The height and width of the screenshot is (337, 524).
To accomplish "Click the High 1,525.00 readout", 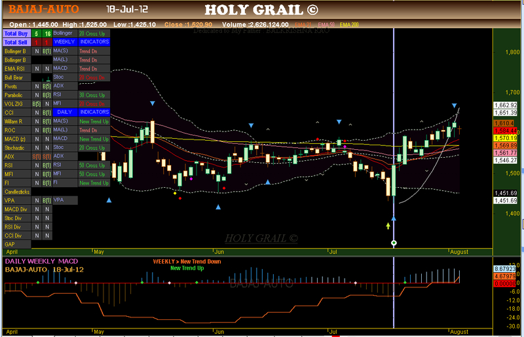I will (x=84, y=25).
